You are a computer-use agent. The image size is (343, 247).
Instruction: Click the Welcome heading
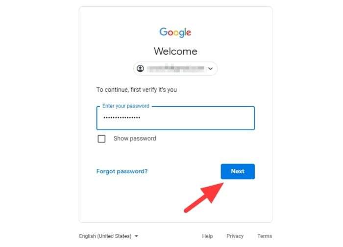(x=175, y=51)
